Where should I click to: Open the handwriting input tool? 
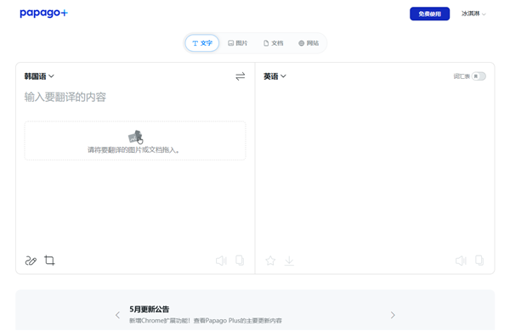pos(31,261)
